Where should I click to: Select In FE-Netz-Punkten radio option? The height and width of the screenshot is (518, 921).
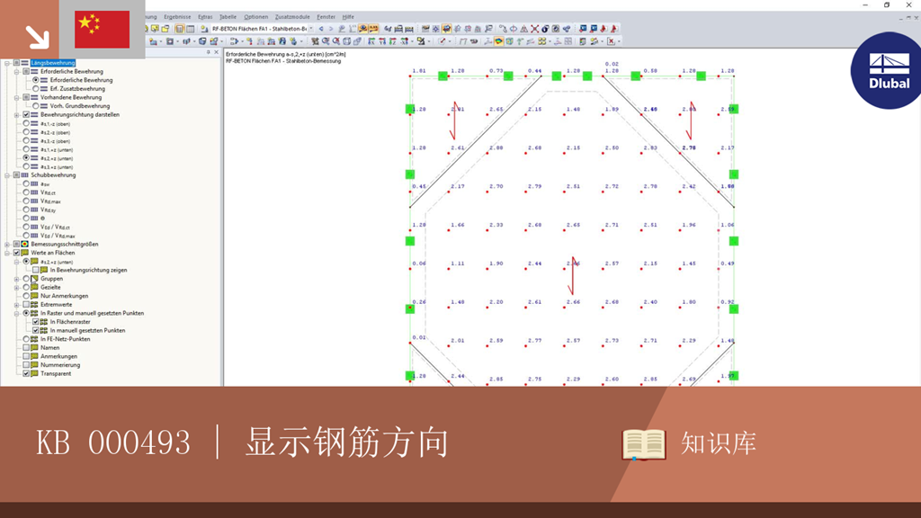[x=26, y=339]
